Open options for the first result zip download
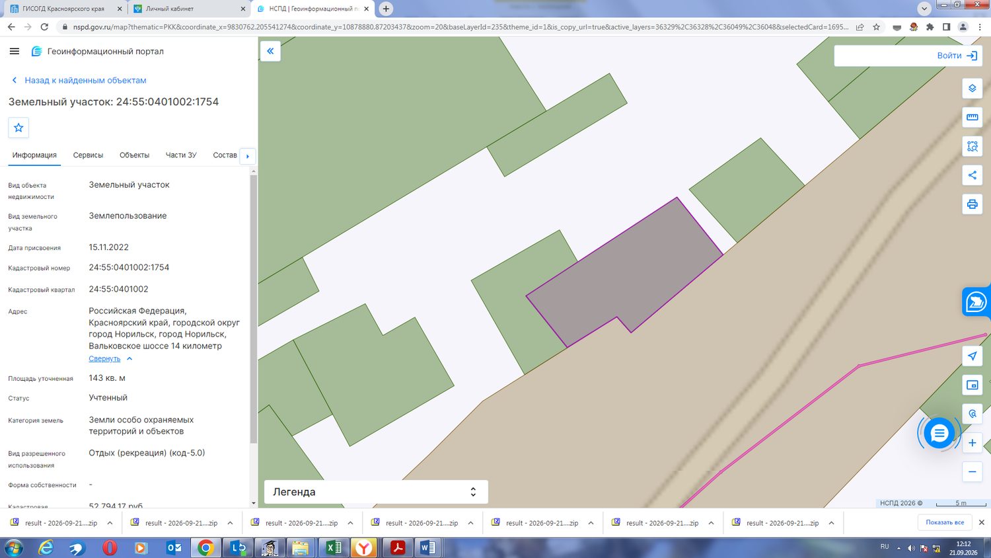 pos(110,523)
